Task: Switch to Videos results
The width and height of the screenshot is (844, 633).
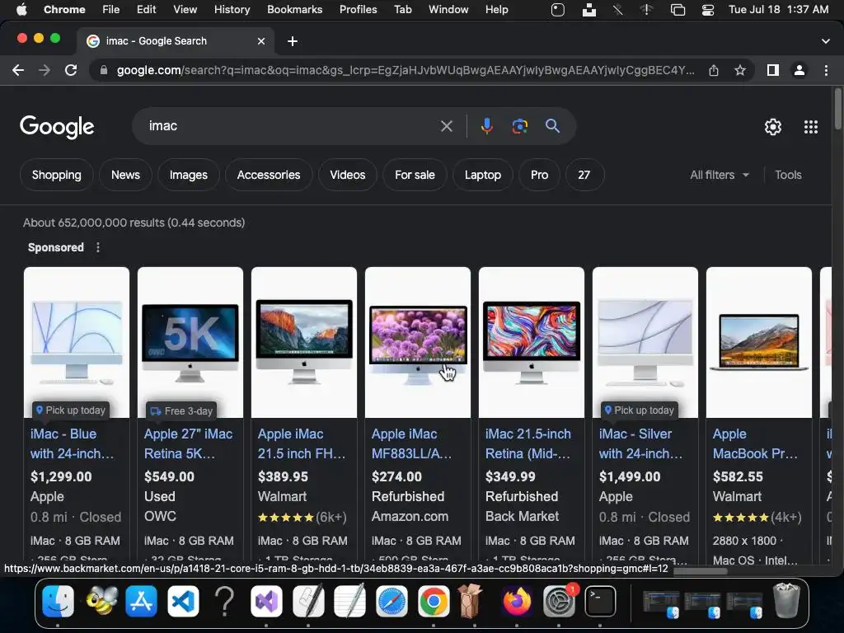Action: (x=347, y=175)
